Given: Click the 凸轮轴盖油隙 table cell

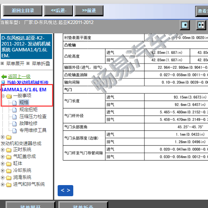Looking at the screenshot, I should [x=103, y=75].
